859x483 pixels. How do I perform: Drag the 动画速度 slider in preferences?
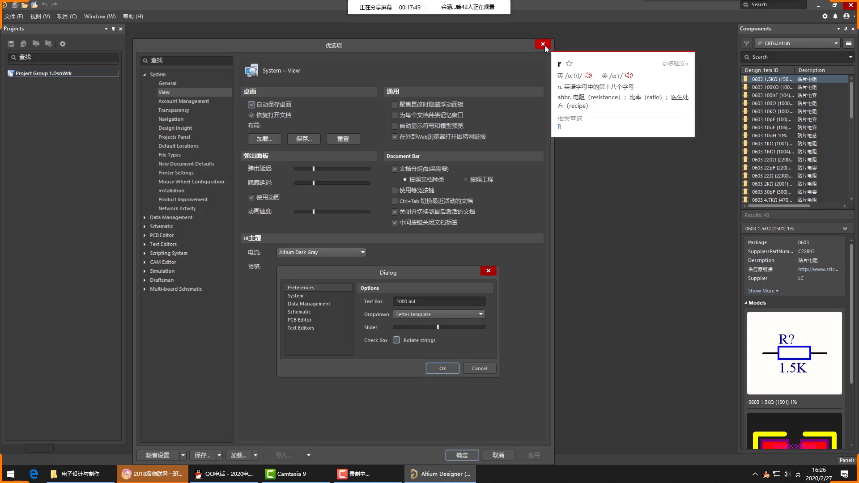313,211
